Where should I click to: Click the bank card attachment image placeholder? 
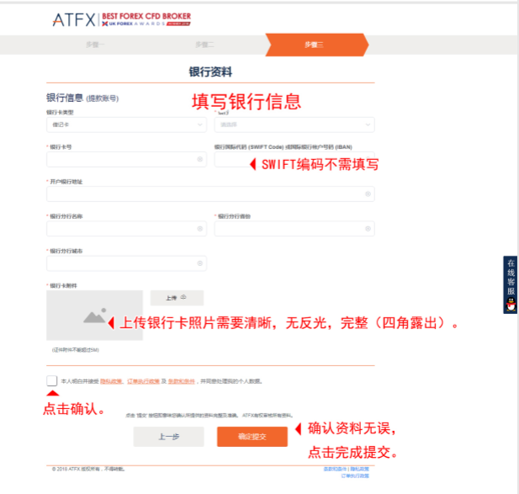[94, 316]
